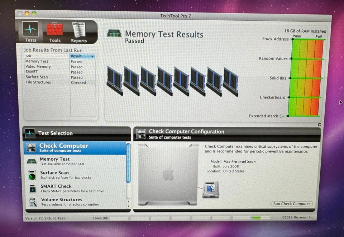
Task: Click the disk utility icon beside the Mac Pro
Action: (x=211, y=188)
